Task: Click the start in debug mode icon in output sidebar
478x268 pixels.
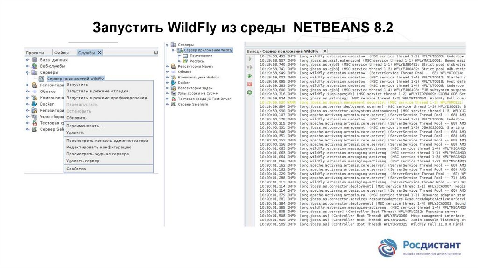Action: tap(250, 67)
